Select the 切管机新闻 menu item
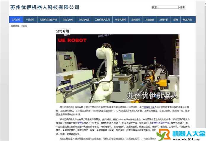The image size is (206, 141). click(x=120, y=19)
